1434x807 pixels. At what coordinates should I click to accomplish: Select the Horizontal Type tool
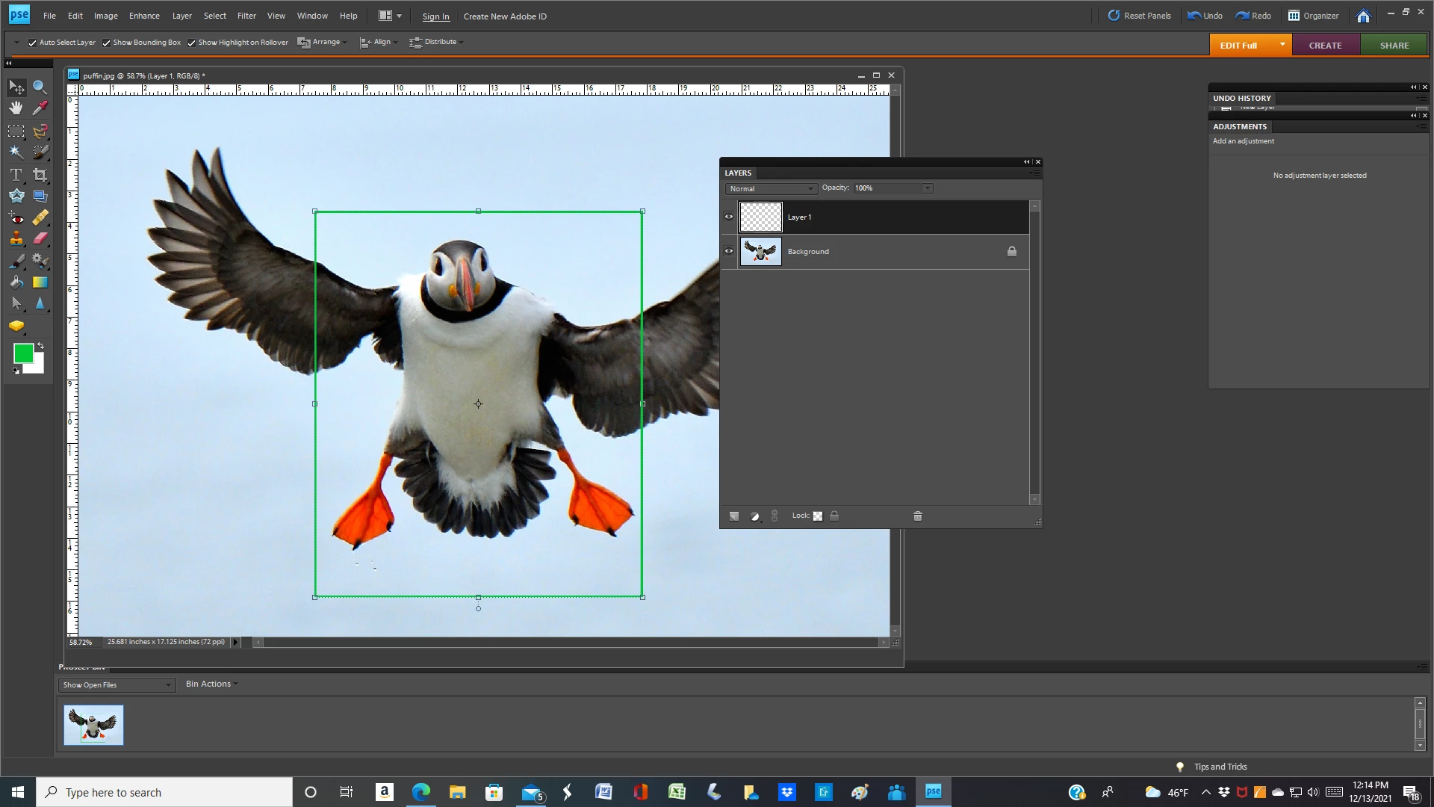click(16, 175)
